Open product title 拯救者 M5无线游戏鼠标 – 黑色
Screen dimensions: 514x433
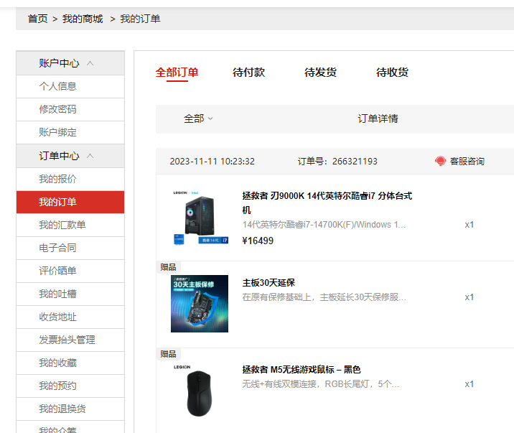302,369
